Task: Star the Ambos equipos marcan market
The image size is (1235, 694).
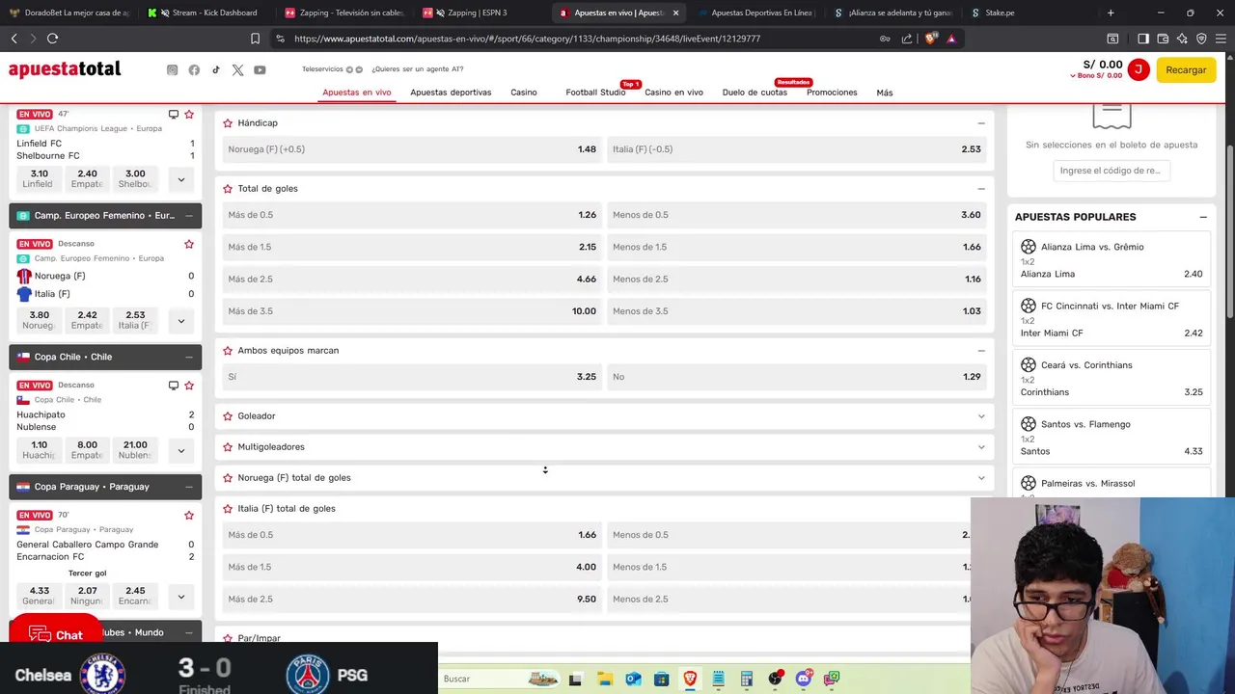Action: [228, 350]
